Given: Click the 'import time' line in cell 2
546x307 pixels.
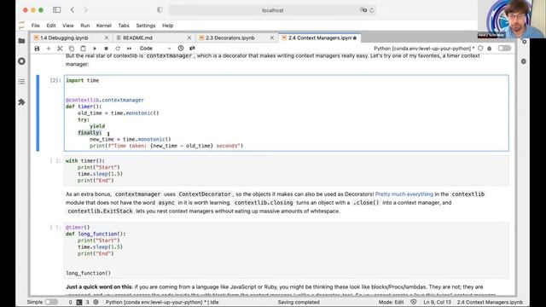Looking at the screenshot, I should [83, 80].
